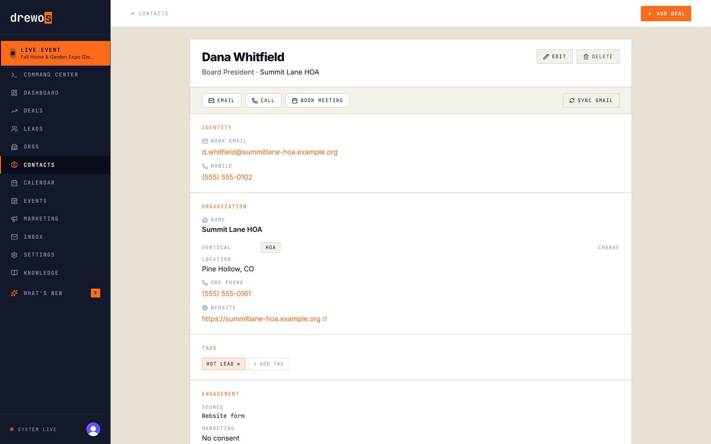Click the Add Deal button

tap(666, 14)
